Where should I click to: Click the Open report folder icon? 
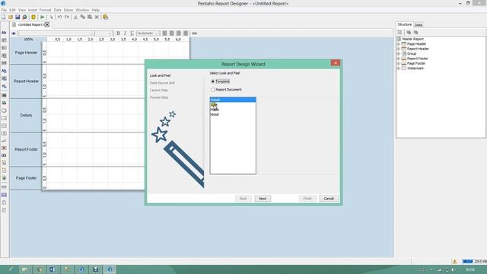click(11, 17)
